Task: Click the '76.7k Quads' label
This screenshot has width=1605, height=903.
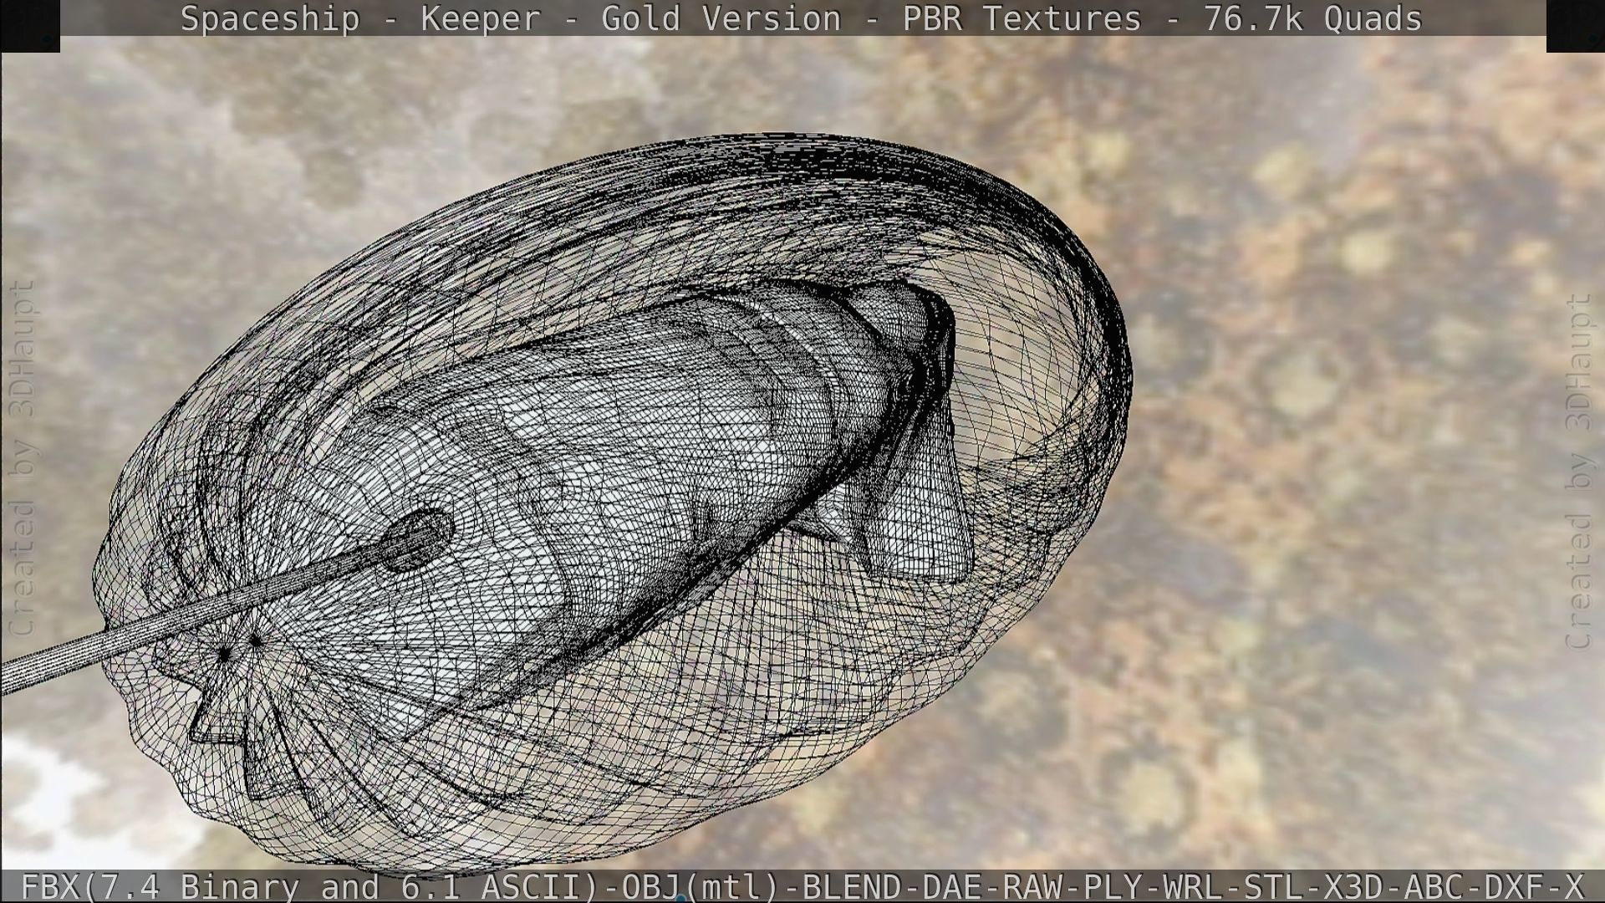Action: pyautogui.click(x=1312, y=18)
